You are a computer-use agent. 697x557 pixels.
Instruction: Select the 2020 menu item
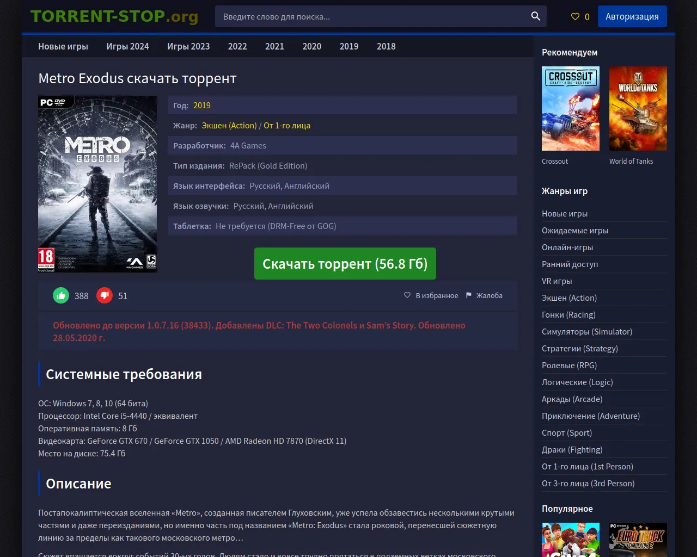pyautogui.click(x=312, y=46)
